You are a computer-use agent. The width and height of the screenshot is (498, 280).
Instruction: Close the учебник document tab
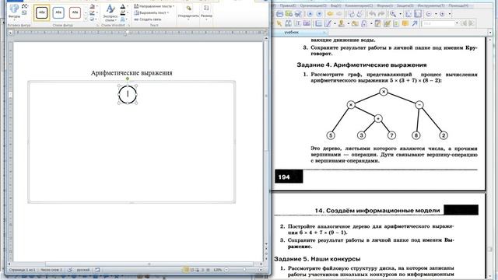[x=324, y=33]
